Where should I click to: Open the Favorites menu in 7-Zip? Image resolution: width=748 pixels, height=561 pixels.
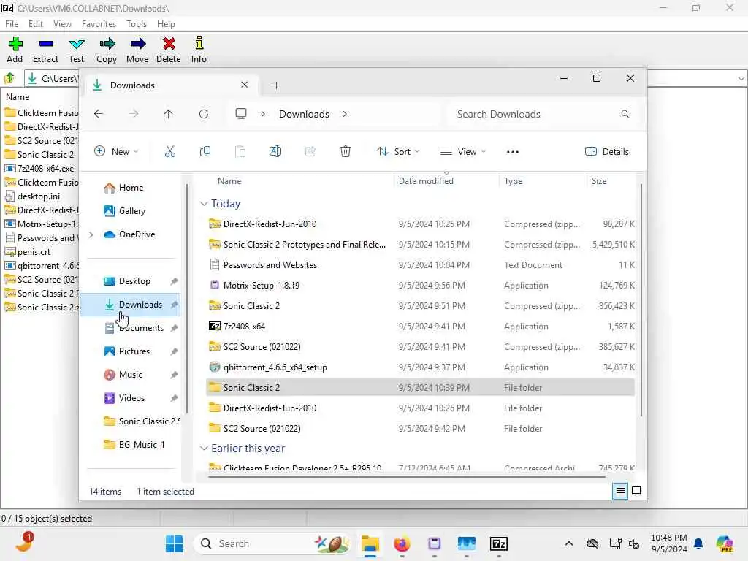click(x=99, y=24)
